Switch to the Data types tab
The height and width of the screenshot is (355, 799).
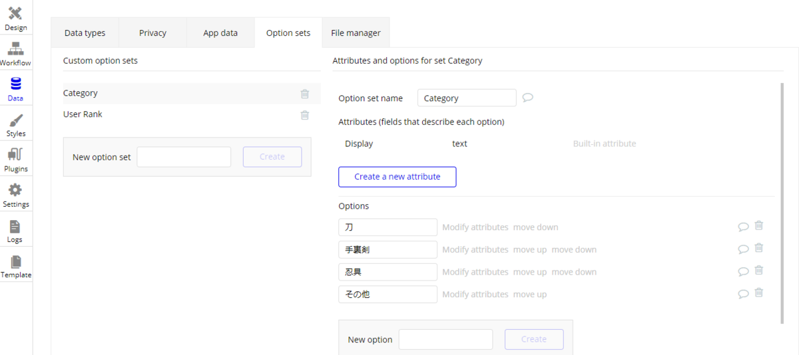85,33
